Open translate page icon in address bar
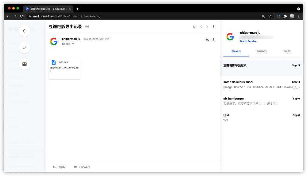 pos(264,16)
